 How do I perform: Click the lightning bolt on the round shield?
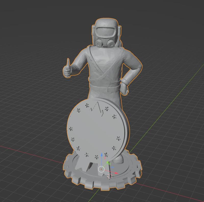97,109
